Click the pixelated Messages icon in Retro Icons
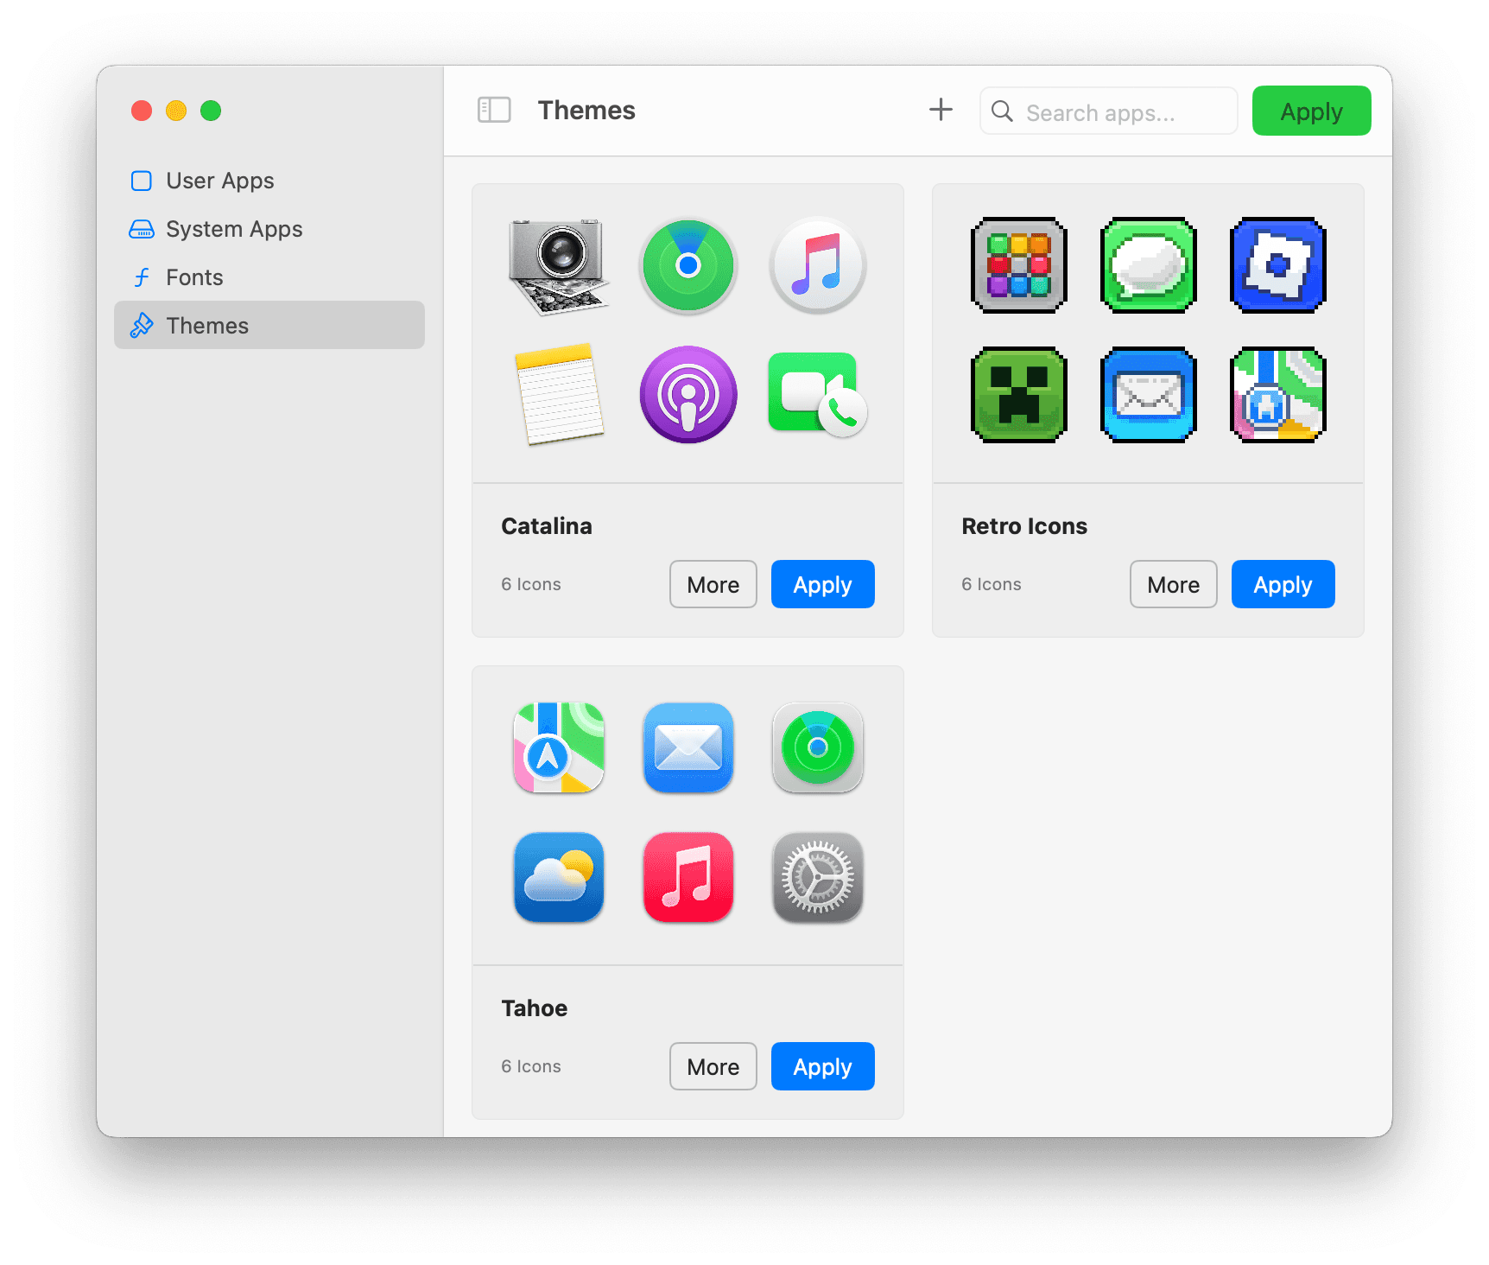 [x=1149, y=265]
